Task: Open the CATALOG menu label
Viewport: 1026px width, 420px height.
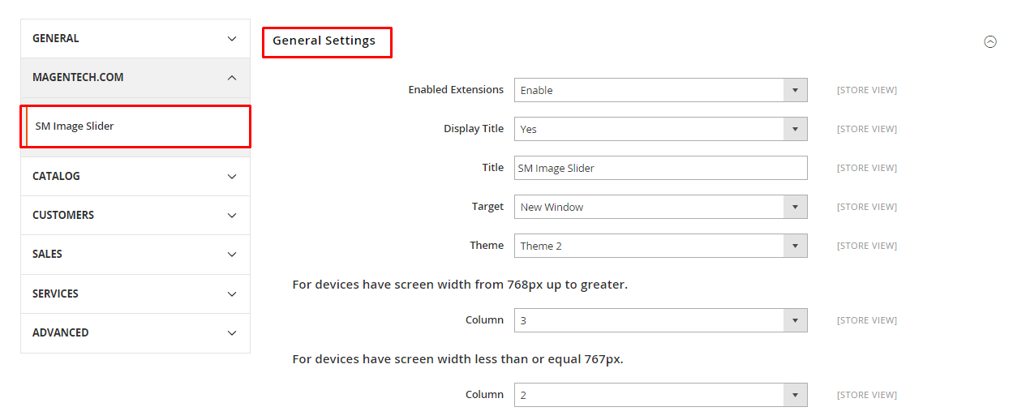Action: 56,176
